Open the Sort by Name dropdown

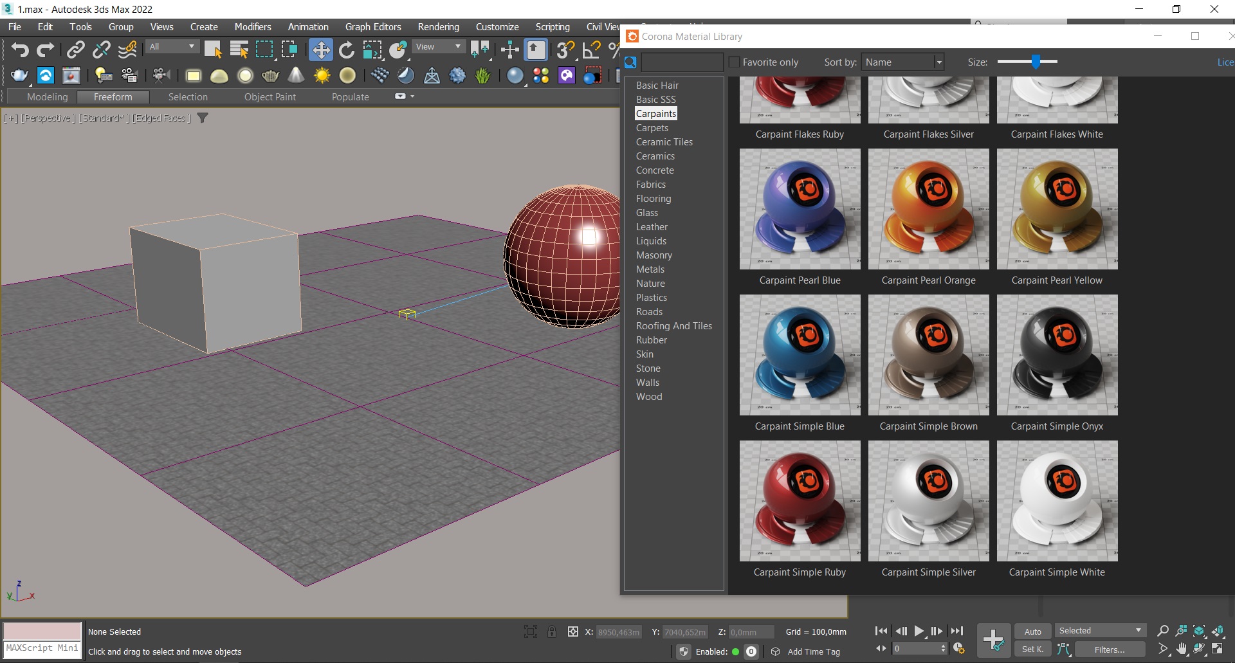coord(902,62)
